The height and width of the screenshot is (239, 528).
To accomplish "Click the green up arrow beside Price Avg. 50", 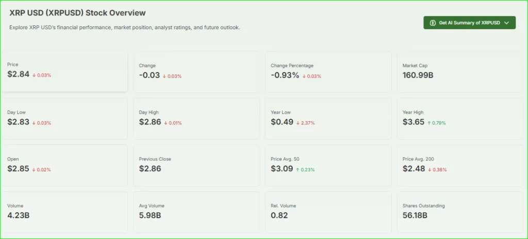I will pyautogui.click(x=297, y=170).
